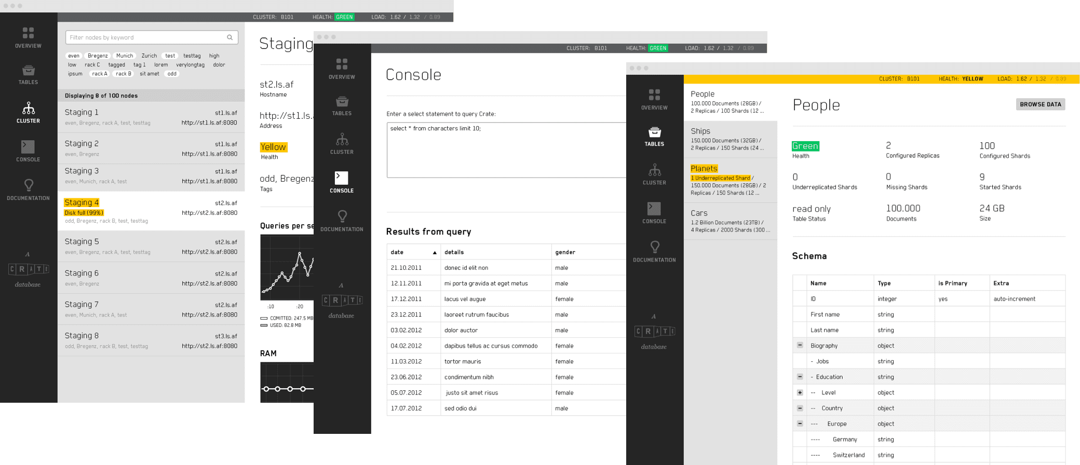Expand the Level schema row
This screenshot has width=1080, height=465.
(800, 393)
